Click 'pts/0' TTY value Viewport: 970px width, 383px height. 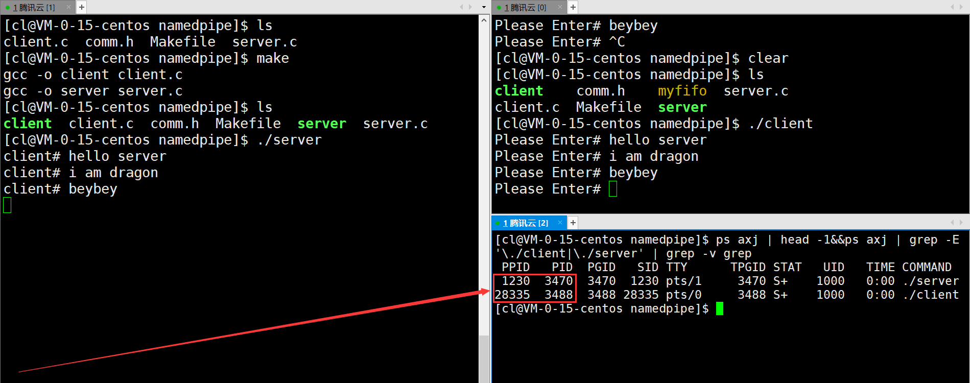tap(684, 295)
